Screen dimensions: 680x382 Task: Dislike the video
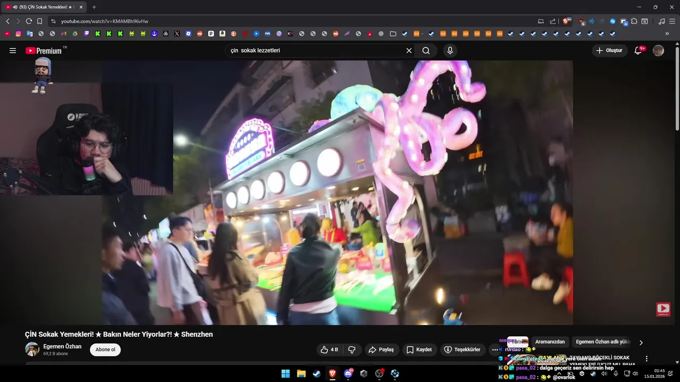(x=352, y=350)
